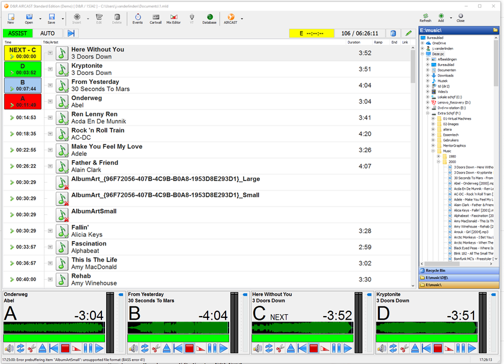Collapse the 2000 folder node
The image size is (504, 364).
pyautogui.click(x=439, y=162)
